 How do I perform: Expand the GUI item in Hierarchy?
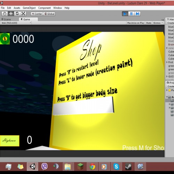tap(167, 77)
